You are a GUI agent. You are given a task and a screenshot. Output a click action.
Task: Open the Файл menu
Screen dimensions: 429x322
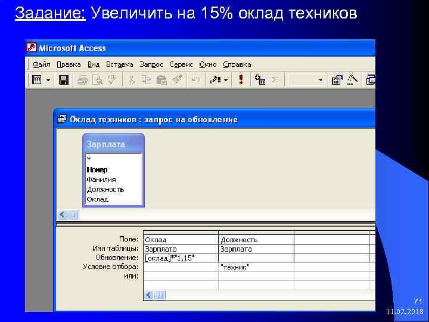point(42,64)
